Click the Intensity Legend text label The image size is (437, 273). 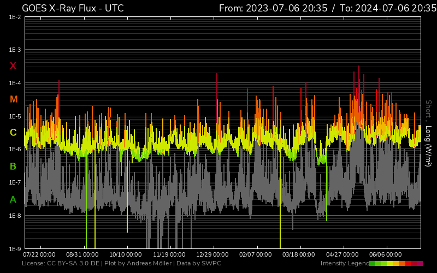(x=344, y=264)
